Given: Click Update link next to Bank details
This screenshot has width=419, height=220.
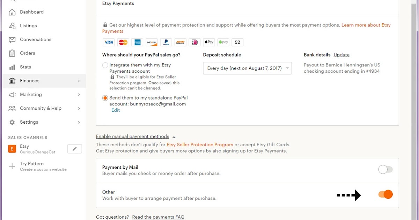Looking at the screenshot, I should [x=341, y=55].
